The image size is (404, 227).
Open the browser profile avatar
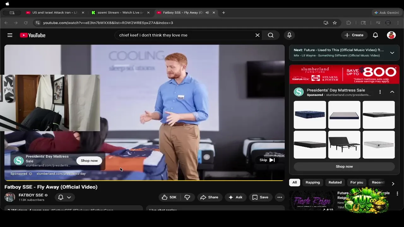click(388, 23)
